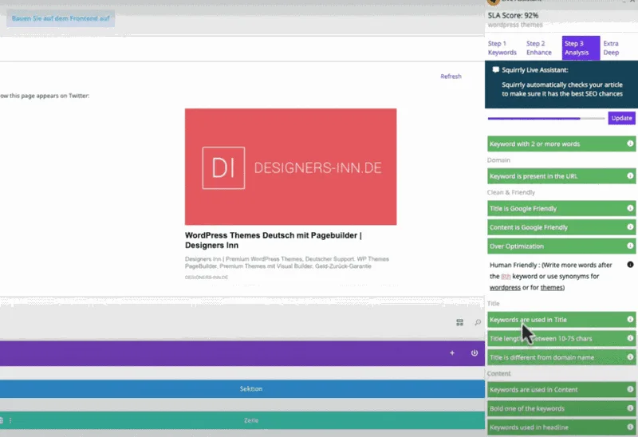
Task: Click the underlined 'wordpress' synonym link
Action: [x=505, y=287]
